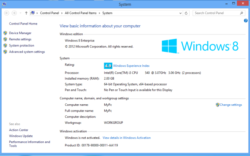The height and width of the screenshot is (156, 250).
Task: Open address bar history dropdown
Action: coord(180,13)
